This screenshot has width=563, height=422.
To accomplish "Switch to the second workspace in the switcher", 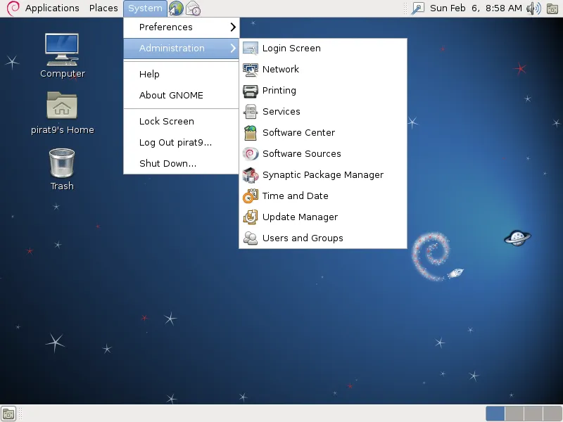I will coord(514,414).
